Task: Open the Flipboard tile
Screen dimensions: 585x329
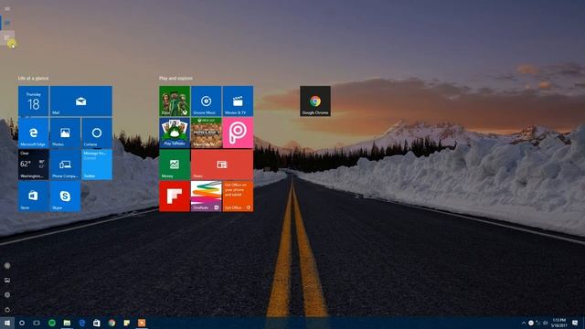Action: coord(175,196)
